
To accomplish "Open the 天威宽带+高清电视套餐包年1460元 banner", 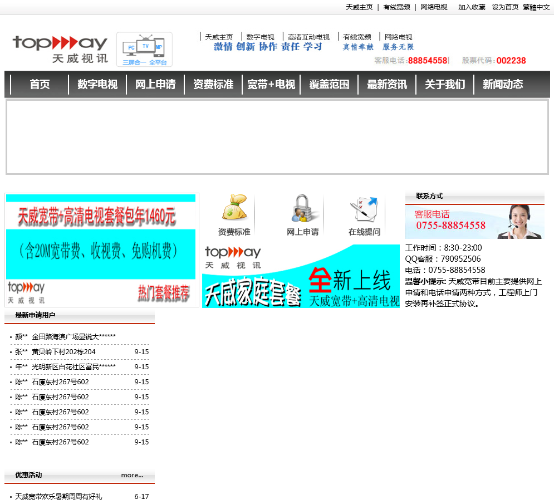I will pos(102,250).
